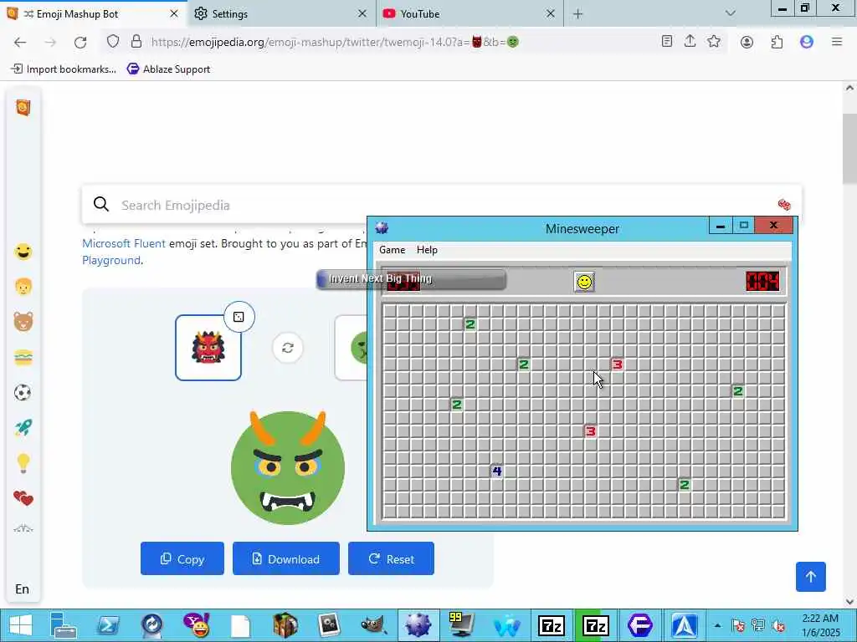Download the mashup emoji image
The image size is (857, 642).
(x=286, y=558)
